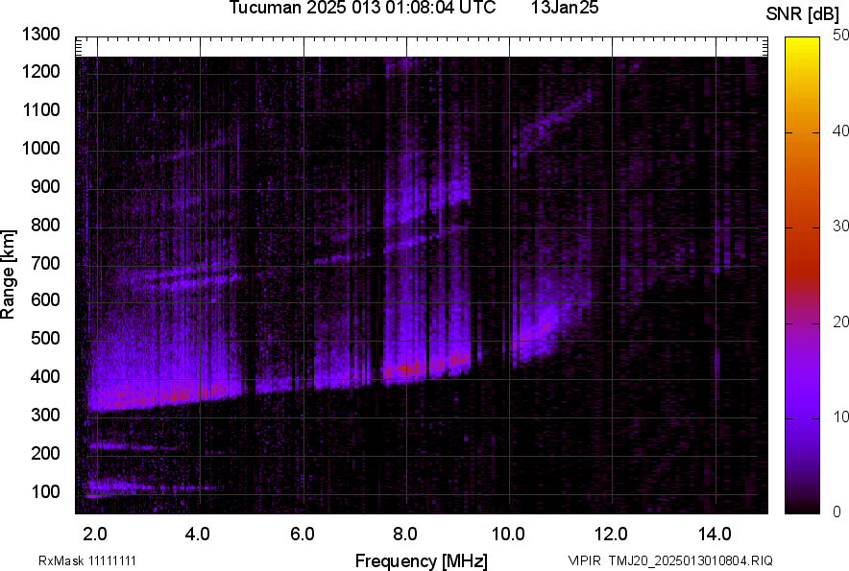Viewport: 849px width, 571px height.
Task: Click the 'RxMask 11111111' footer text
Action: (x=87, y=560)
